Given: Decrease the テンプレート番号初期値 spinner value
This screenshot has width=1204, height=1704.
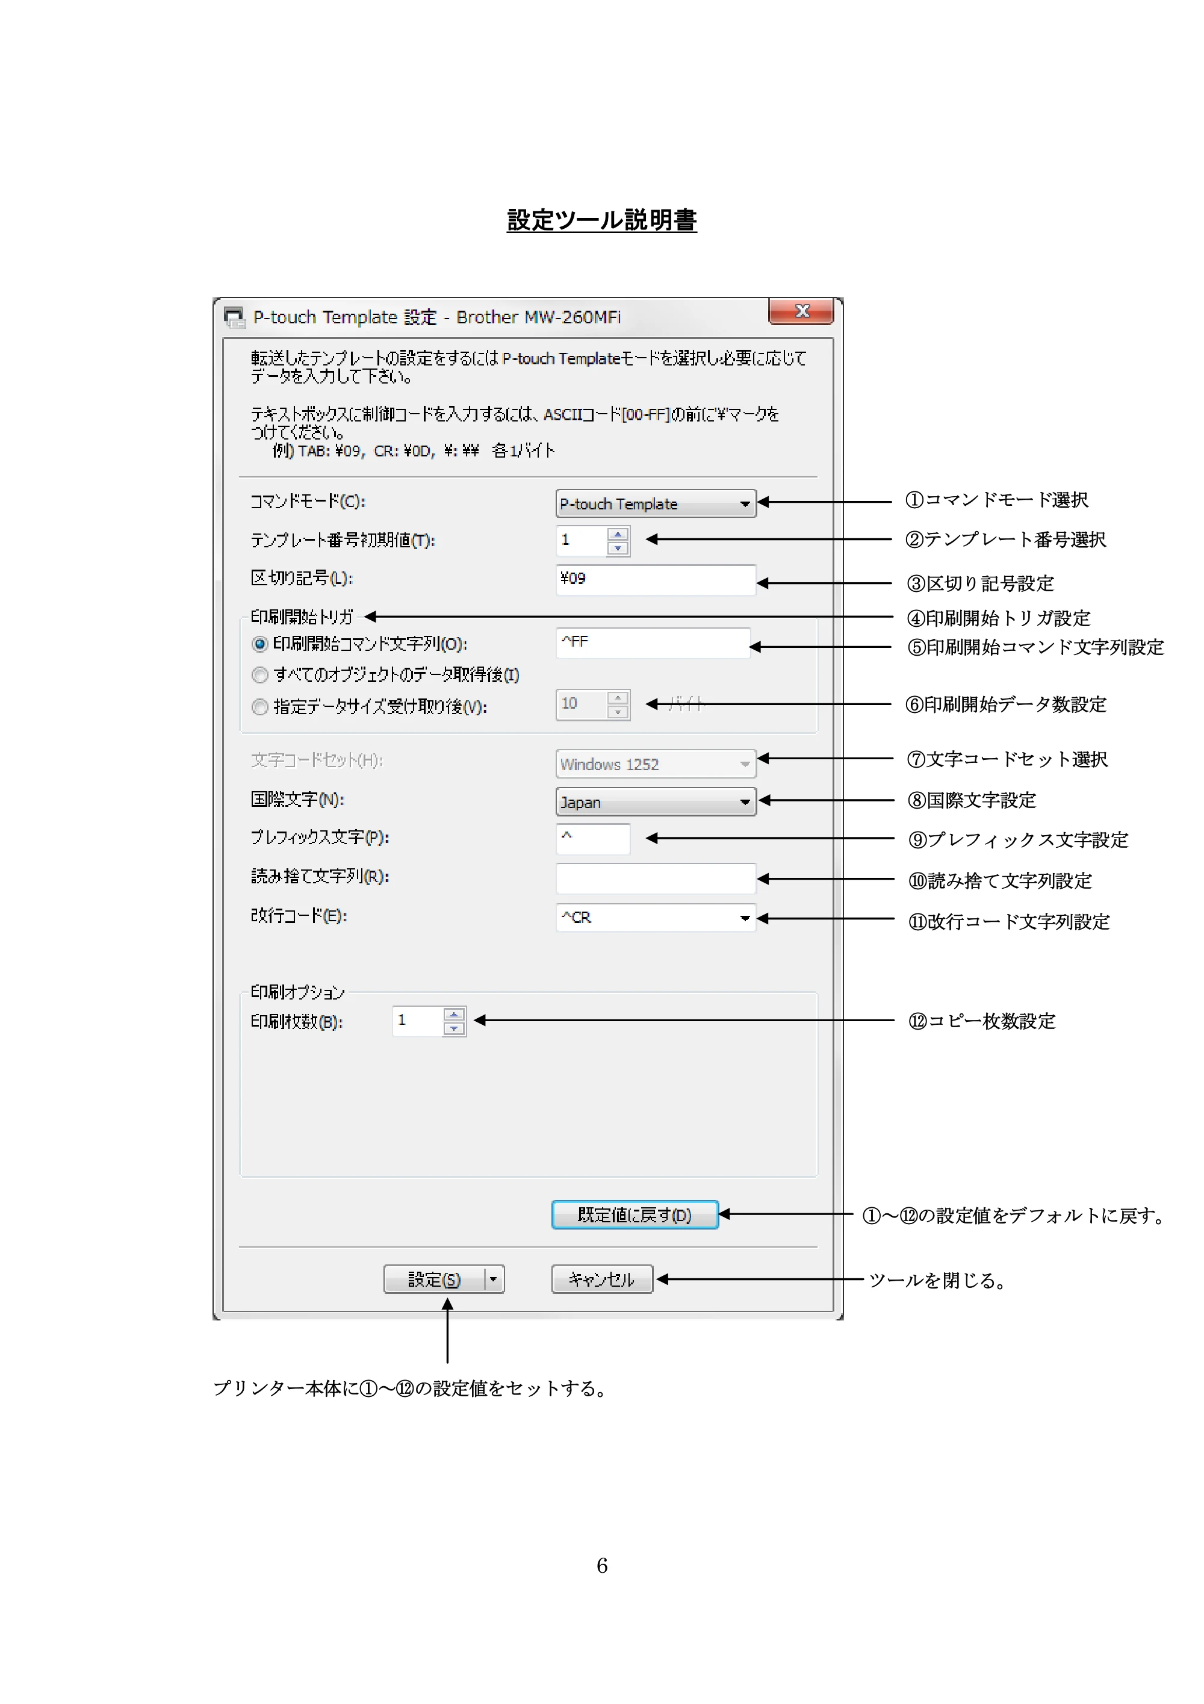Looking at the screenshot, I should pos(618,548).
